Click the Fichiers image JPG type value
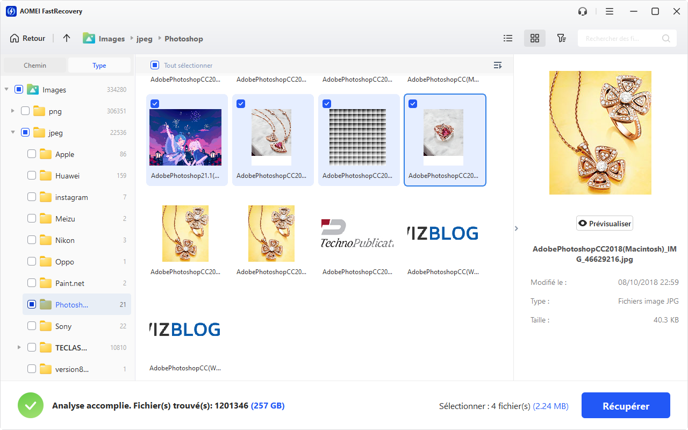The height and width of the screenshot is (430, 688). (648, 302)
